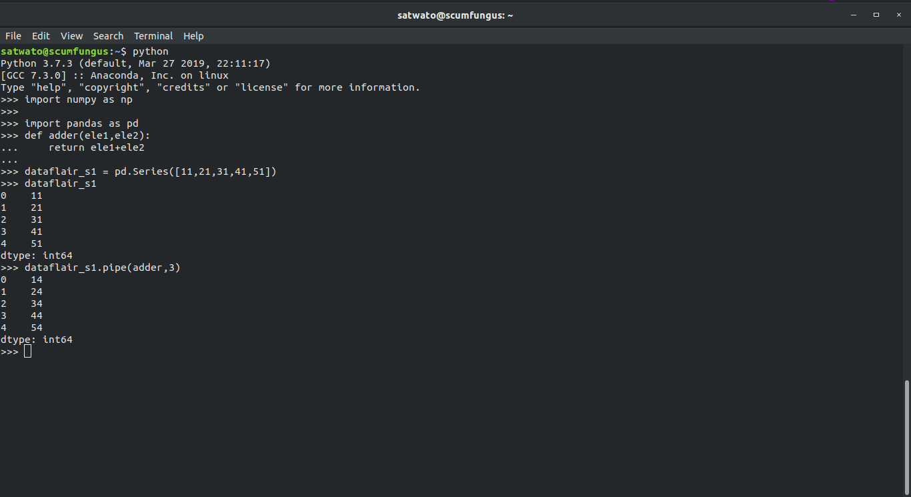This screenshot has height=497, width=911.
Task: Click the pandas import statement line
Action: coord(82,123)
